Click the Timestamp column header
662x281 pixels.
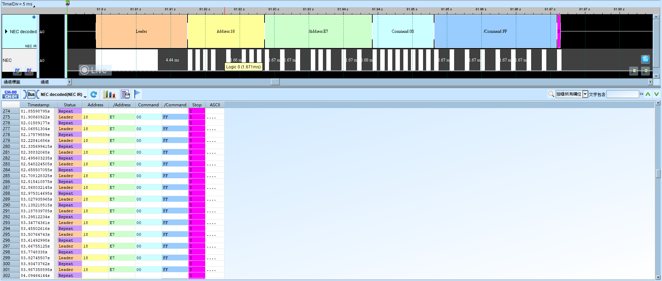pos(38,105)
